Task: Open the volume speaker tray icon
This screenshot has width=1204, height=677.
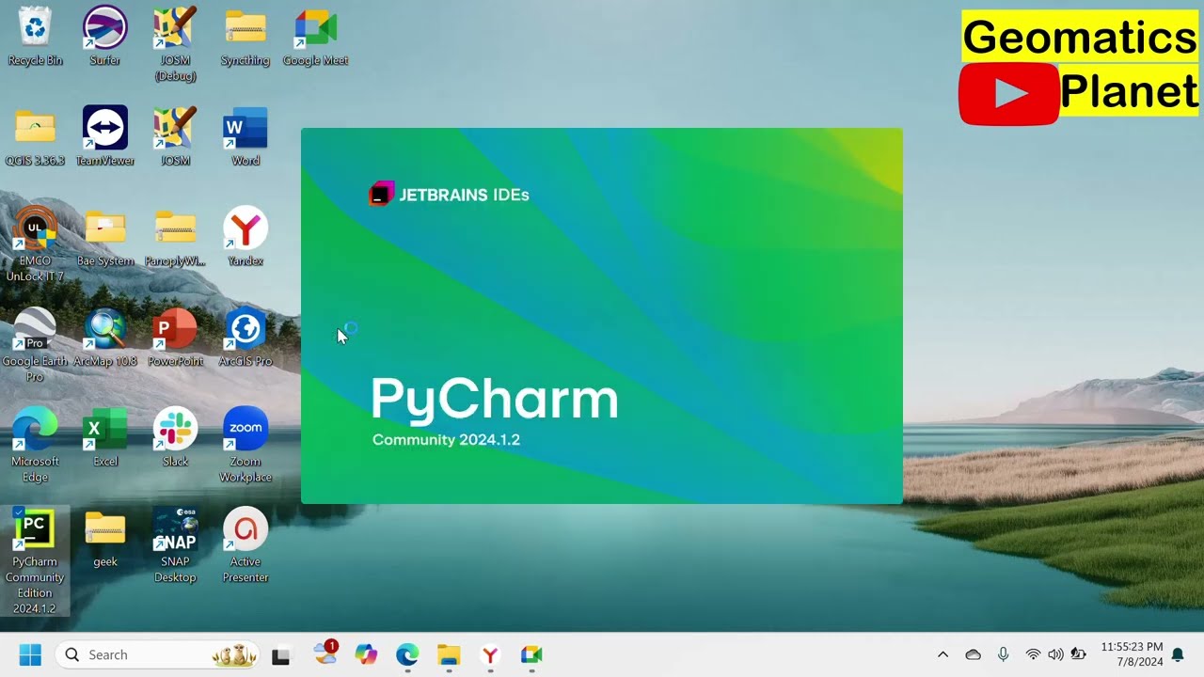Action: coord(1055,654)
